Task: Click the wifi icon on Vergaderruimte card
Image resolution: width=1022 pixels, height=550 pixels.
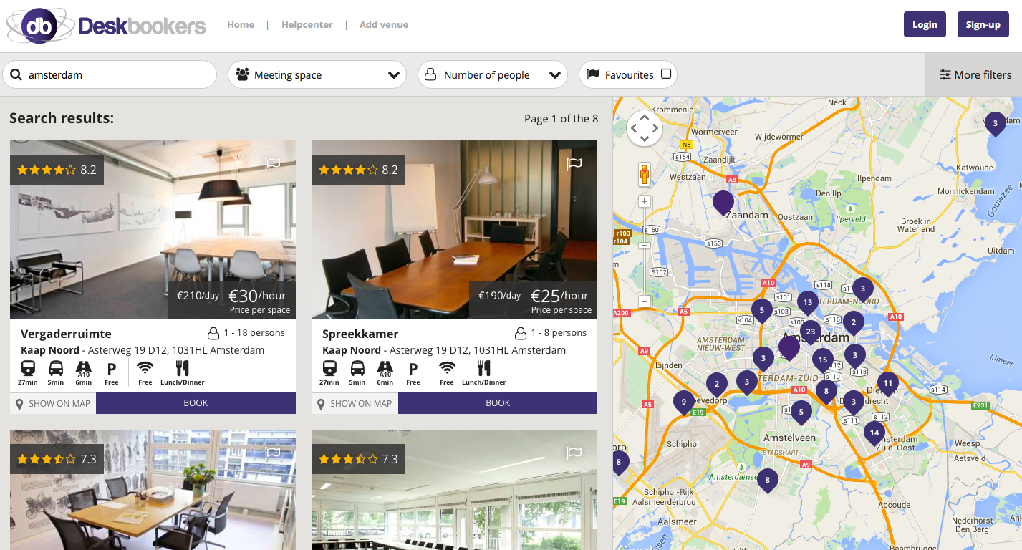Action: click(x=145, y=368)
